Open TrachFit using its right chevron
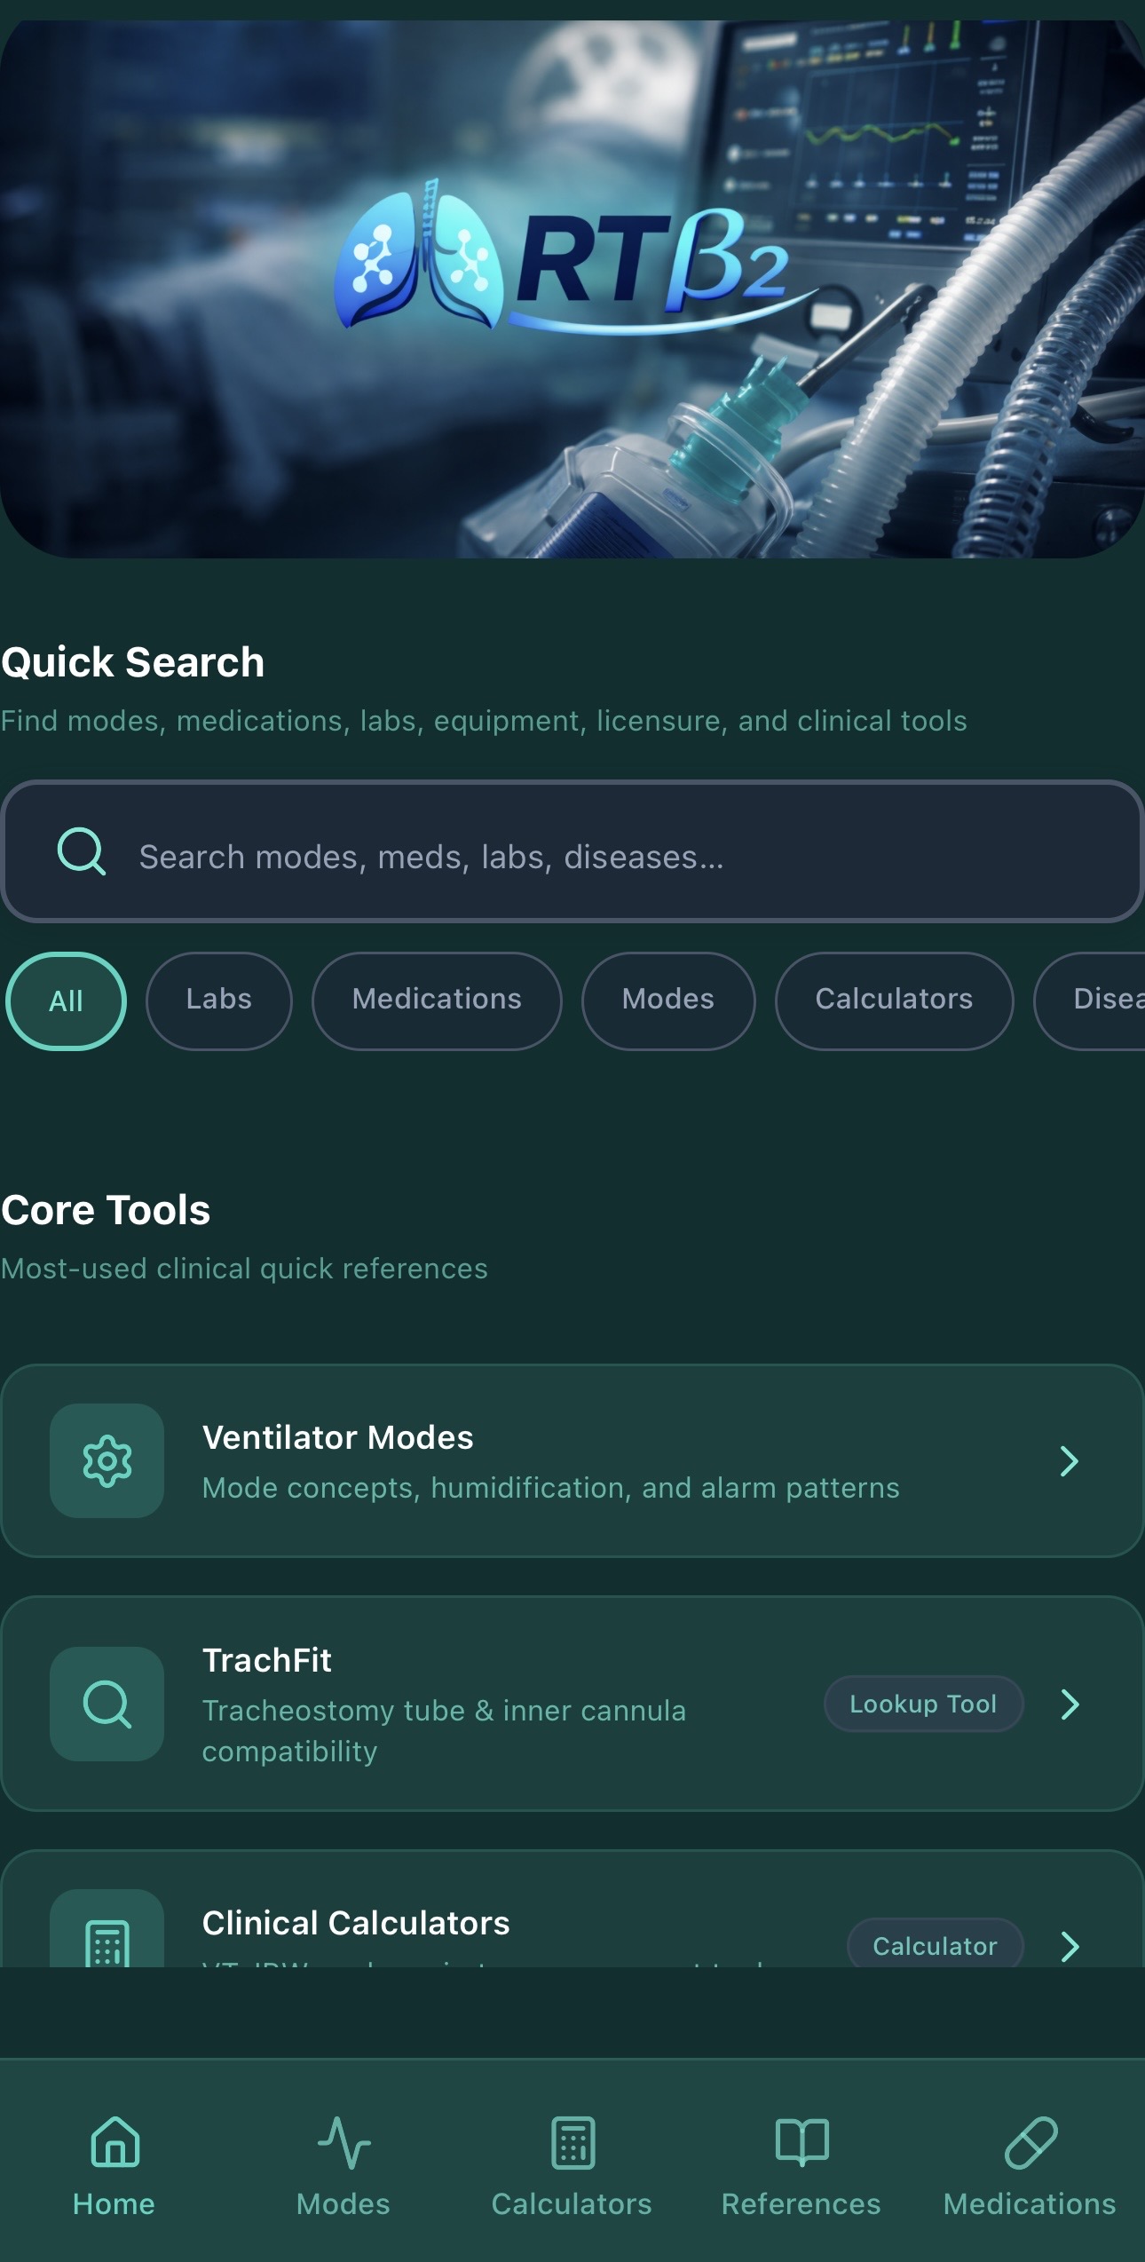Screen dimensions: 1145x2262 point(1070,1704)
